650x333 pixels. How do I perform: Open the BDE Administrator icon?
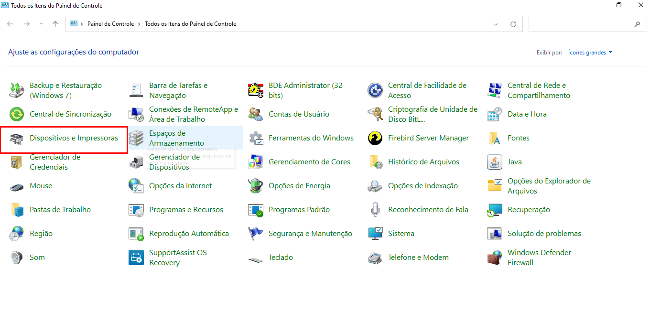[256, 90]
